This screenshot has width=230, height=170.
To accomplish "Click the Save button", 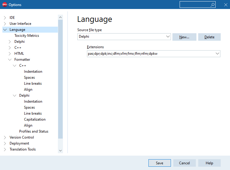I will pyautogui.click(x=160, y=163).
